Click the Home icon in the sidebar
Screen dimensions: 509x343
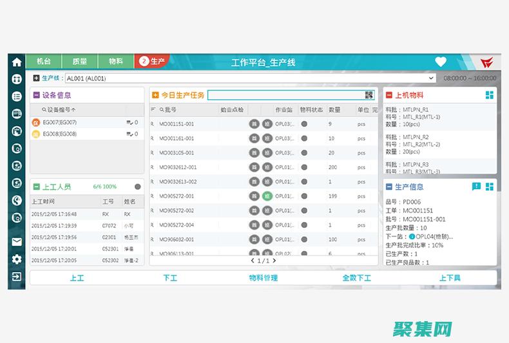17,62
